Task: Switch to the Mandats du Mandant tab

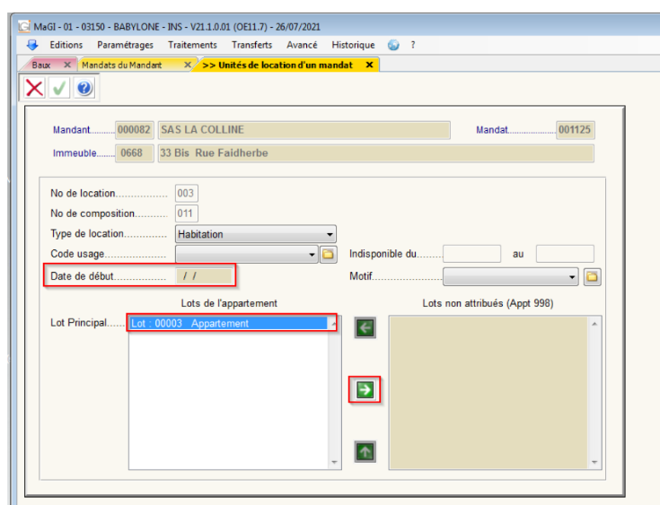Action: pyautogui.click(x=128, y=65)
